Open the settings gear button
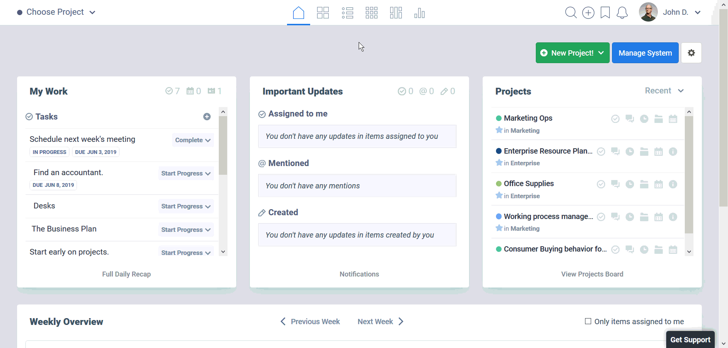Viewport: 728px width, 348px height. pos(691,53)
